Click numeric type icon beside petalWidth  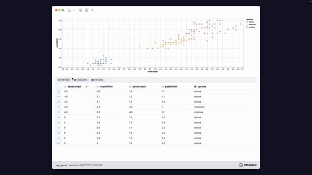point(162,87)
